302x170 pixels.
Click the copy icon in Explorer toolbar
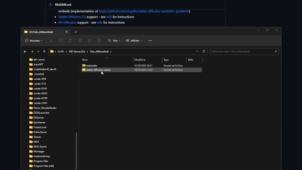[61, 41]
